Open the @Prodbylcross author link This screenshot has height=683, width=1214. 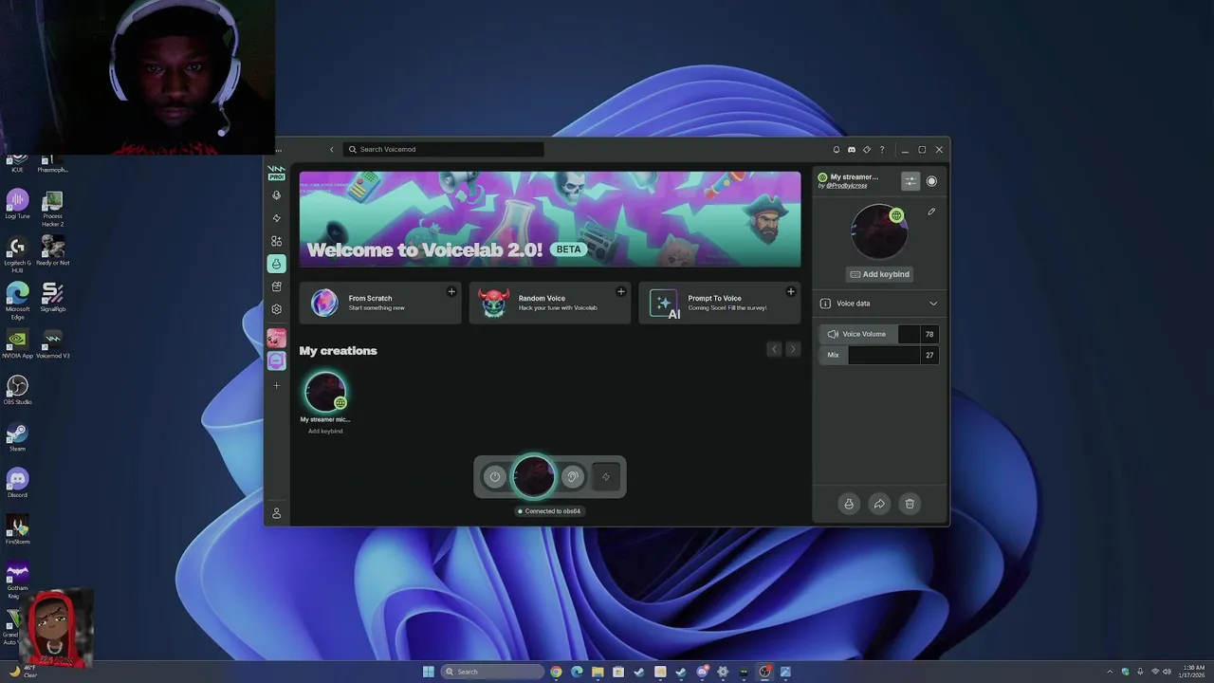click(846, 186)
